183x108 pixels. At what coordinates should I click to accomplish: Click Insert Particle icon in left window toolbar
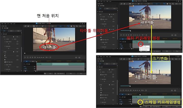pos(28,26)
